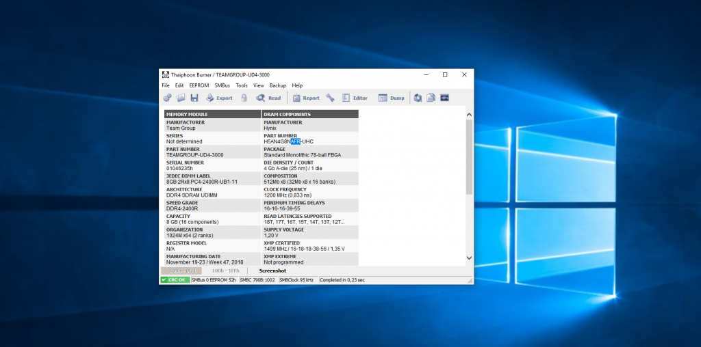The image size is (701, 347).
Task: Click the MEMORY MODULE column header
Action: point(212,114)
